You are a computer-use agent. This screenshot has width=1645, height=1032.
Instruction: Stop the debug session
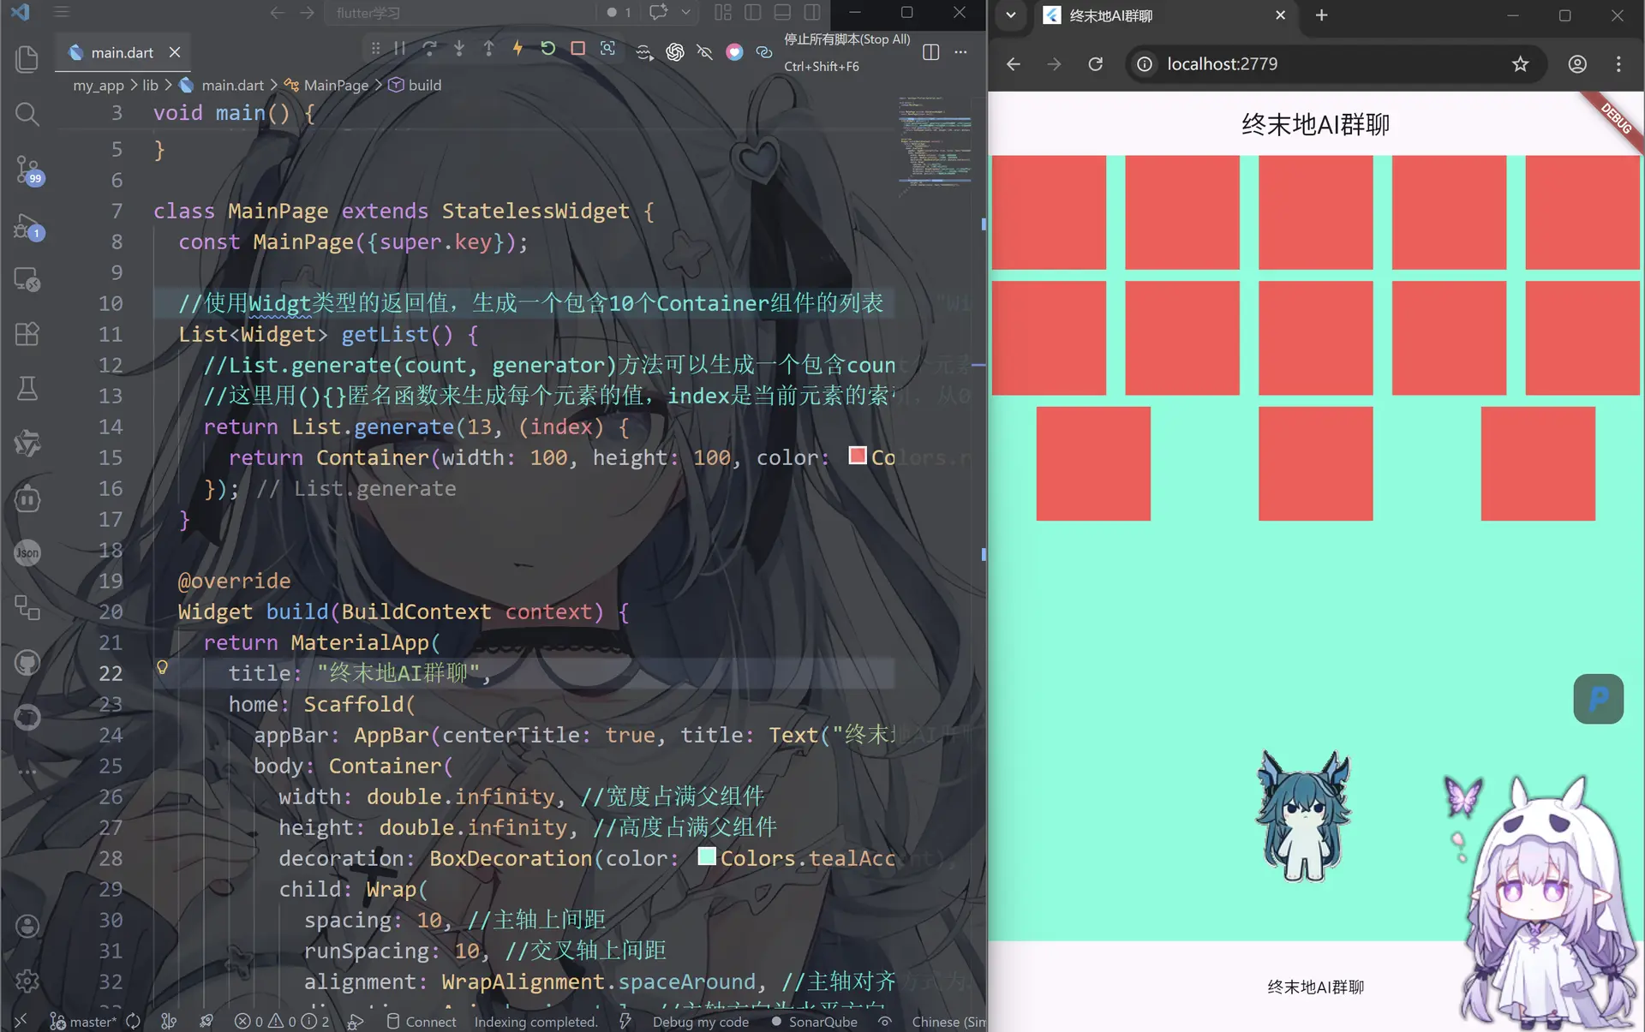pos(578,49)
